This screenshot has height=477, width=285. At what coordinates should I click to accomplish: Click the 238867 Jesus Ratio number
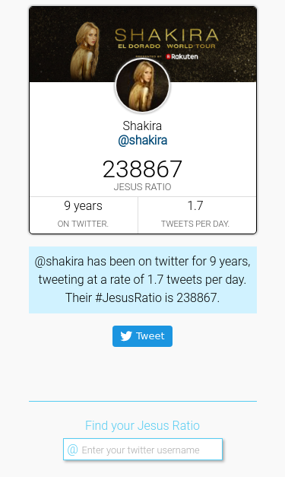click(143, 169)
